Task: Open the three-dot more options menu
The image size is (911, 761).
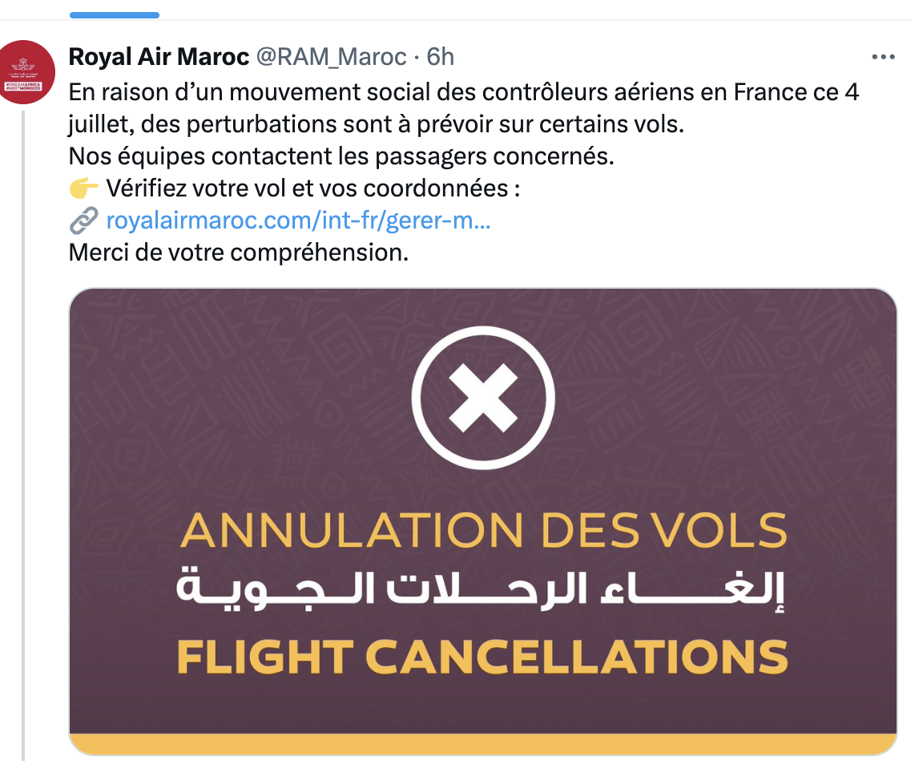Action: pos(883,57)
